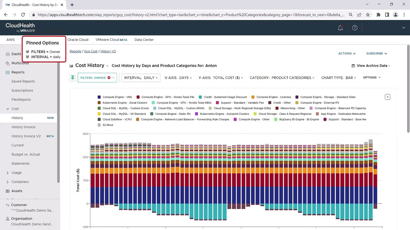Image resolution: width=410 pixels, height=230 pixels.
Task: Click the notifications bell icon
Action: click(x=340, y=28)
